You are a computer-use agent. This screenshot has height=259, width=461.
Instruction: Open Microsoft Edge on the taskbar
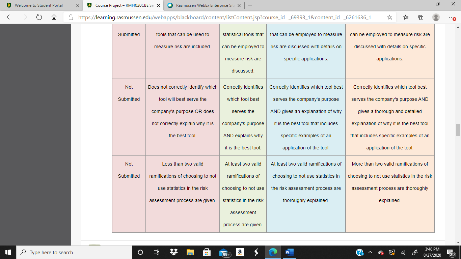[273, 252]
